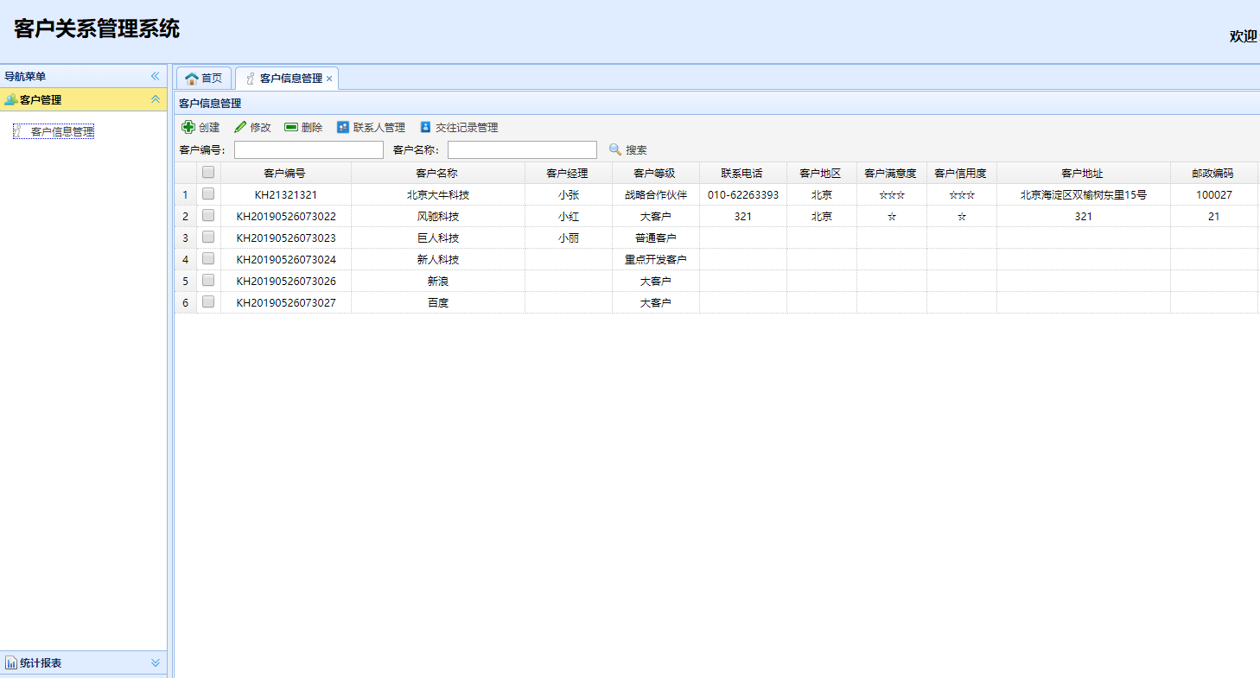Click the select-all checkbox in table header
Screen dimensions: 1260x678
[x=207, y=172]
